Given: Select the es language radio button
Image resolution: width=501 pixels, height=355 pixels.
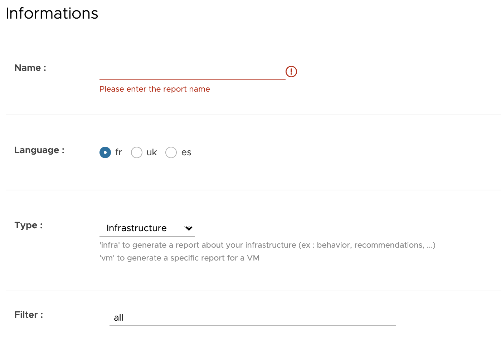Looking at the screenshot, I should click(x=171, y=152).
